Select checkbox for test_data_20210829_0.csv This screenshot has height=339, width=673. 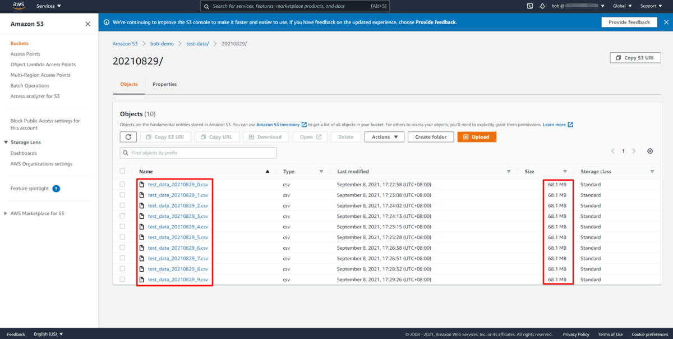(123, 185)
